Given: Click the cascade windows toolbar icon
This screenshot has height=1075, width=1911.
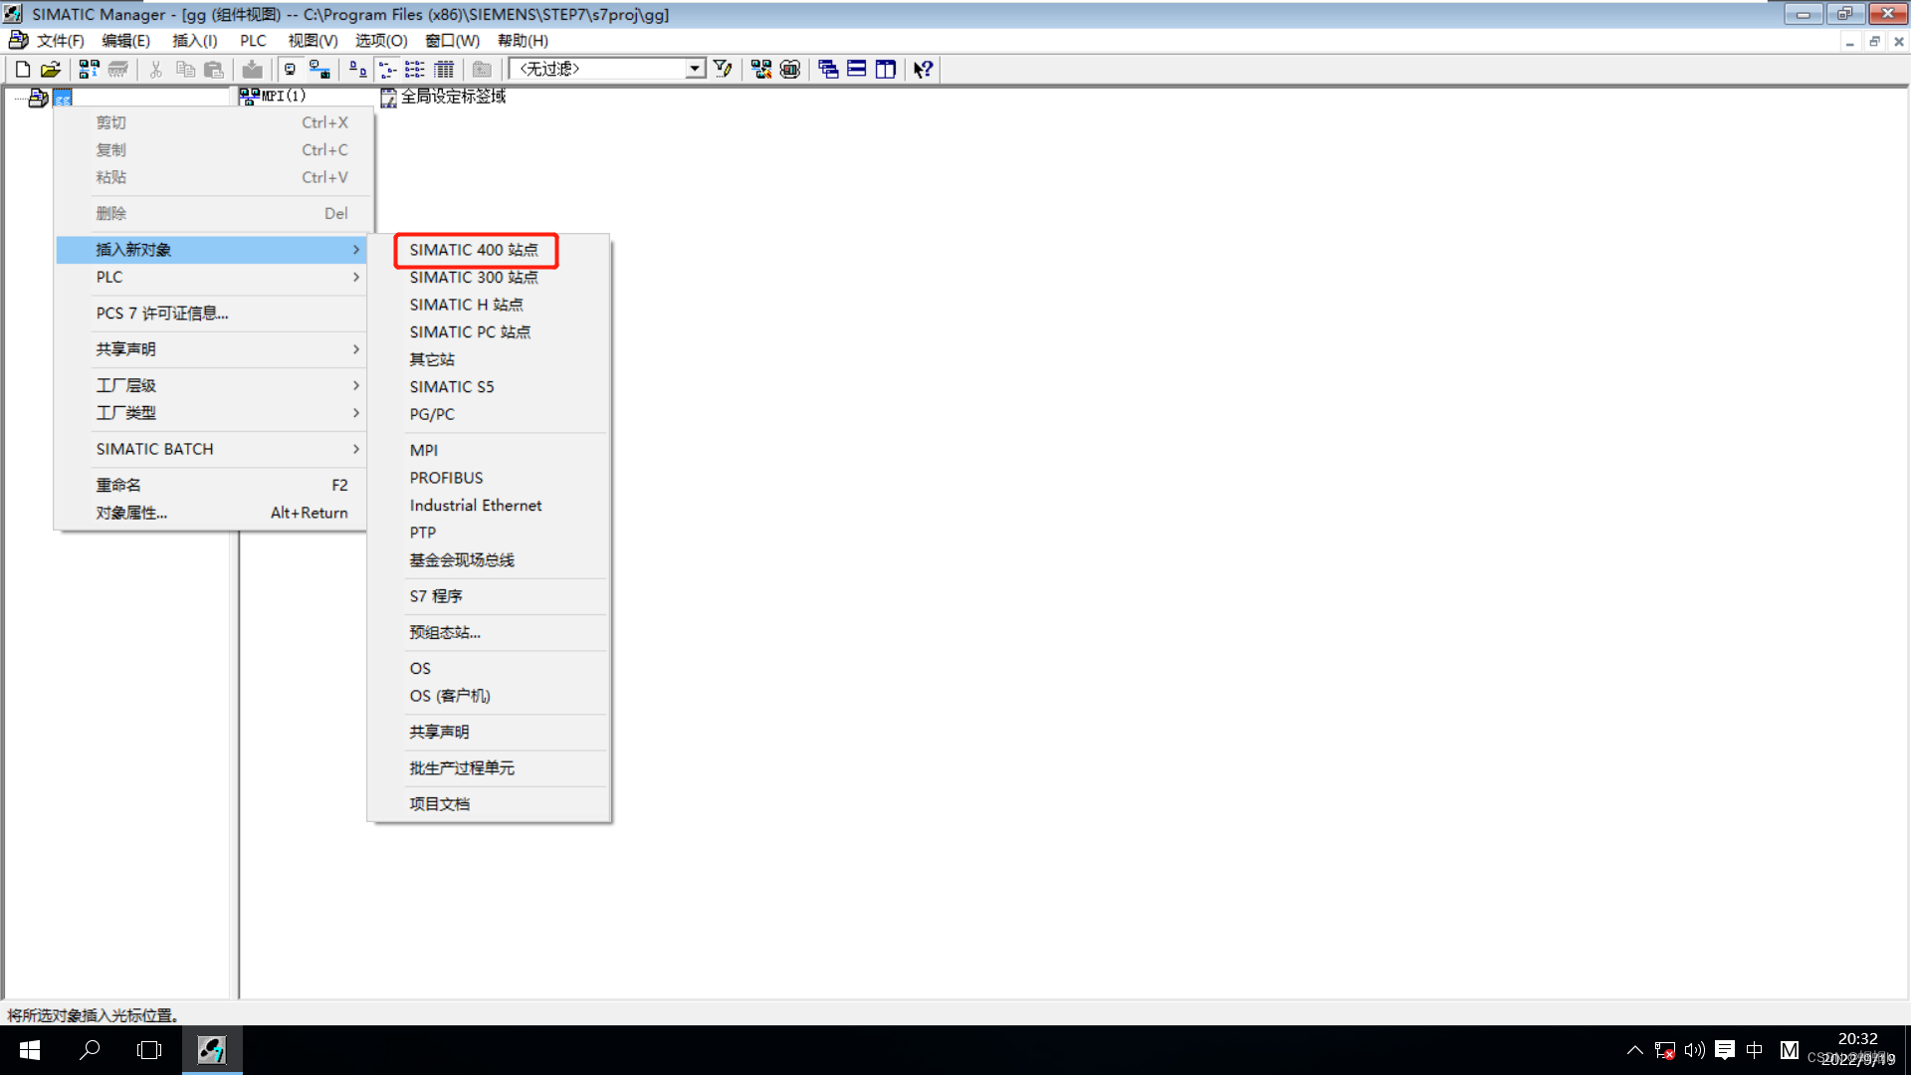Looking at the screenshot, I should (828, 69).
